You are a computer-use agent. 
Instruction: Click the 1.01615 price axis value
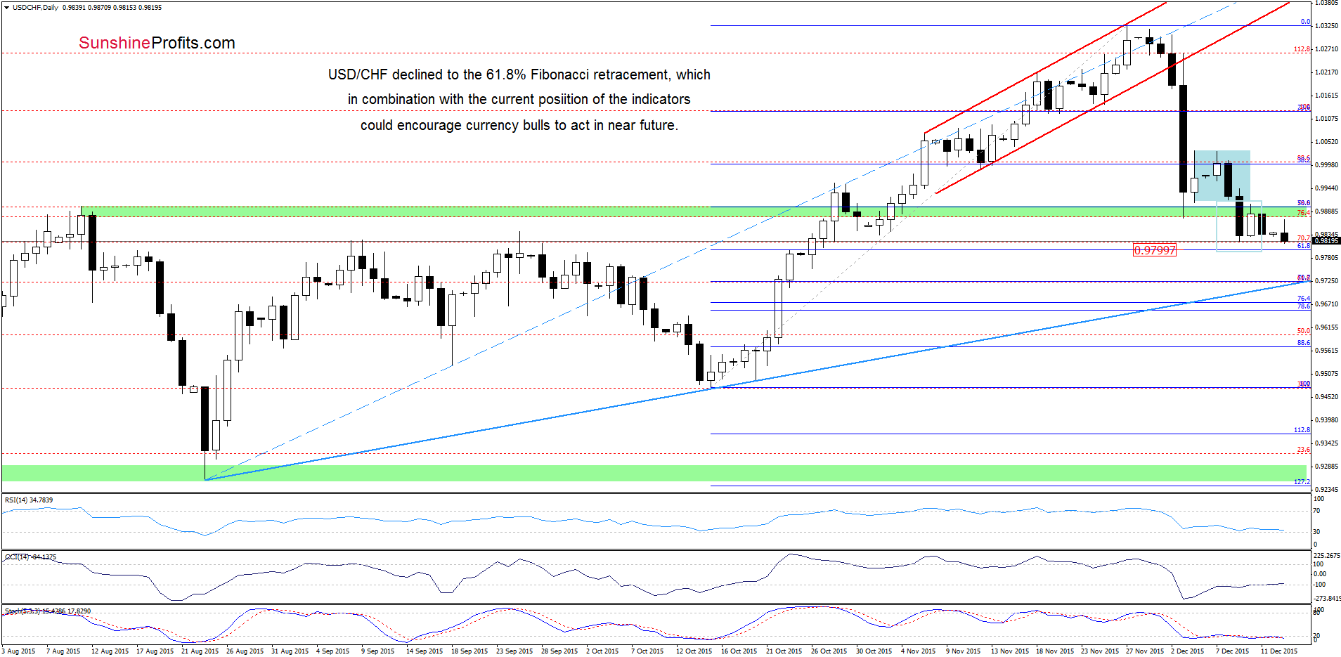(1327, 96)
